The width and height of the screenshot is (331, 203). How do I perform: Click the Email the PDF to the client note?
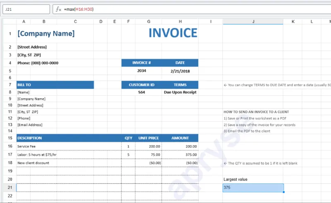[x=247, y=131]
